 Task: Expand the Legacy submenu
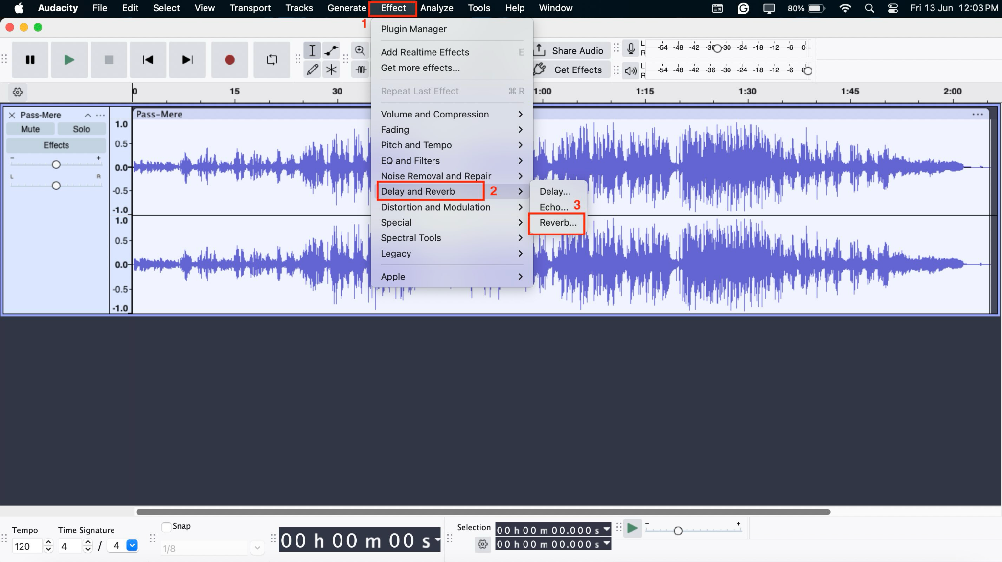pos(452,254)
